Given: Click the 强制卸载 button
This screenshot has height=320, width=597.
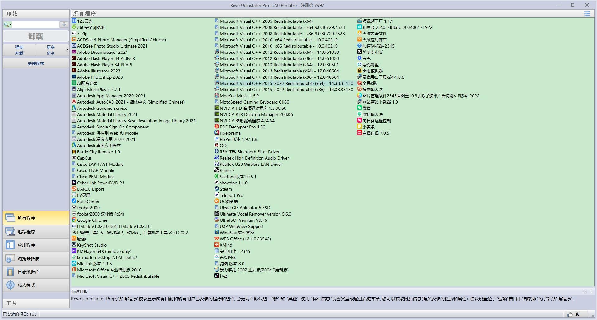Looking at the screenshot, I should pos(19,50).
